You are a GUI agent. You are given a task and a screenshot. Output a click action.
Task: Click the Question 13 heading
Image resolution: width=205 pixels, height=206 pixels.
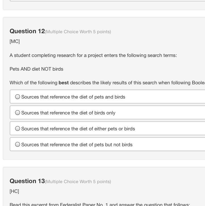click(x=27, y=181)
